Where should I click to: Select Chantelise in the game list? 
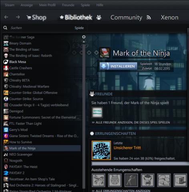(42, 74)
